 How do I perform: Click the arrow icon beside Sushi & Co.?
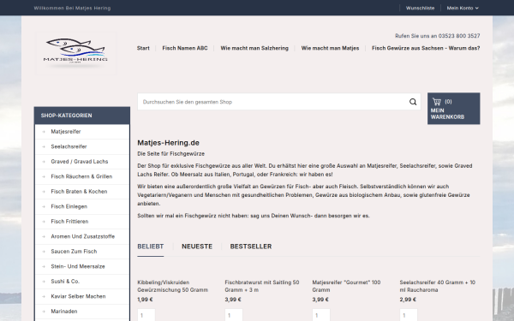[x=44, y=282]
